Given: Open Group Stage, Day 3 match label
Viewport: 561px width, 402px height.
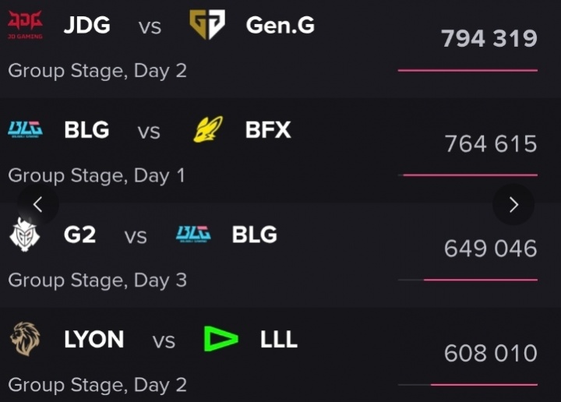Looking at the screenshot, I should click(97, 280).
